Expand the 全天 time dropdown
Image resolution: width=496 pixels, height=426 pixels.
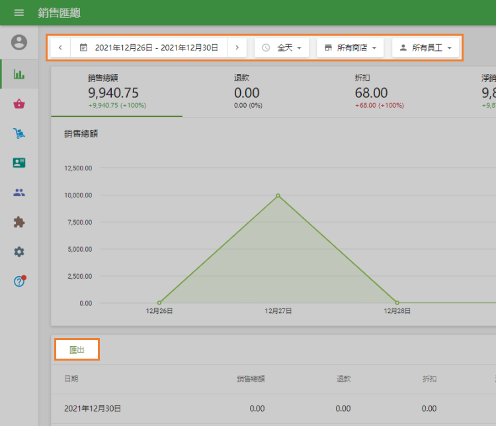pyautogui.click(x=282, y=48)
